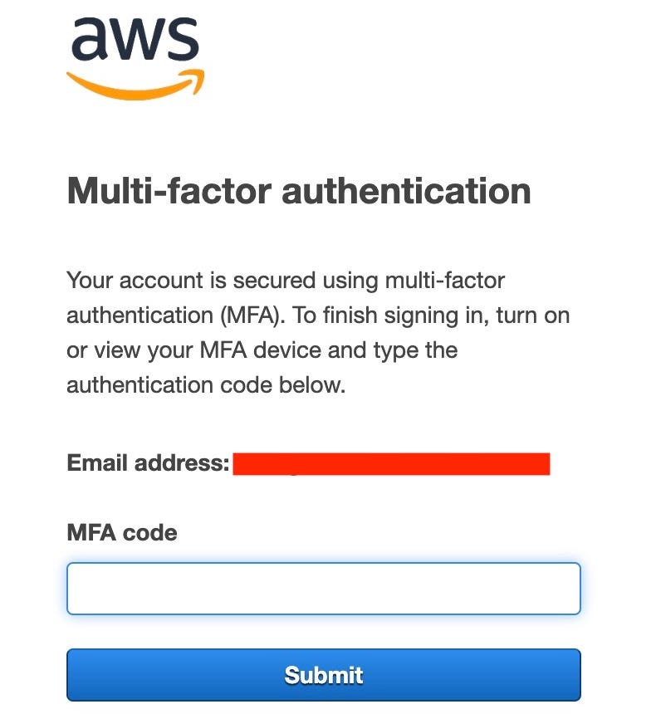Viewport: 651px width, 714px height.
Task: Click inside the authentication code field
Action: [324, 588]
